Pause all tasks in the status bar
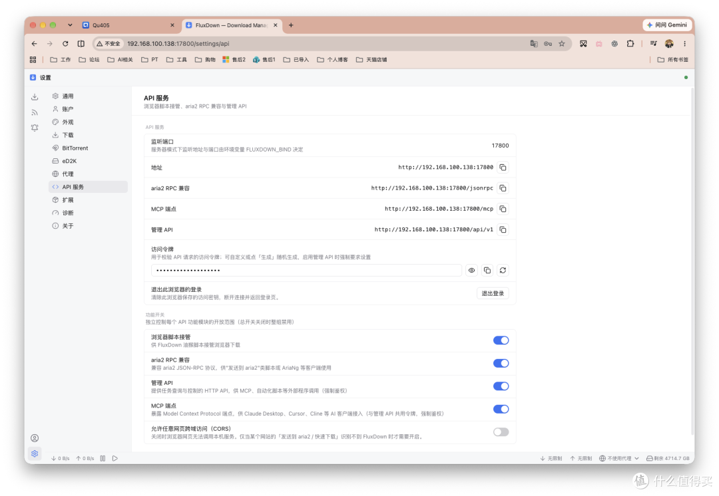This screenshot has width=719, height=496. pos(103,458)
